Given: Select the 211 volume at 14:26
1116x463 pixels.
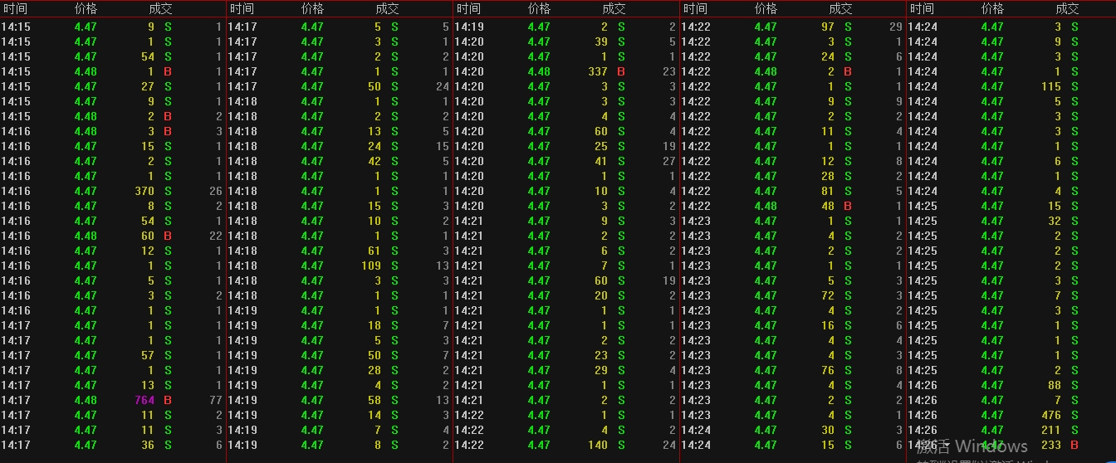Looking at the screenshot, I should click(1051, 430).
